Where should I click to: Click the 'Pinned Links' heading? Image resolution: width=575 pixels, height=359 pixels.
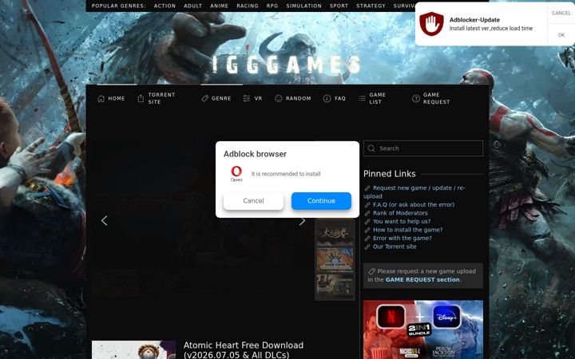click(390, 174)
